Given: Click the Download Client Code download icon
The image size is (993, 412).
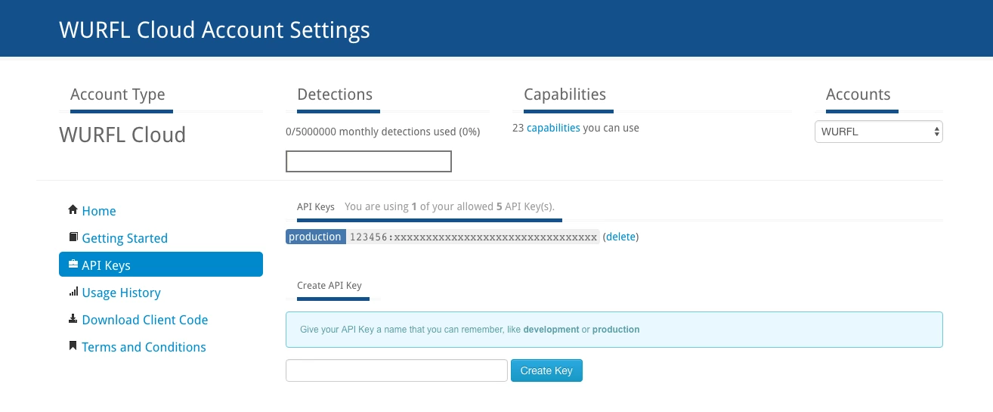Looking at the screenshot, I should tap(73, 318).
